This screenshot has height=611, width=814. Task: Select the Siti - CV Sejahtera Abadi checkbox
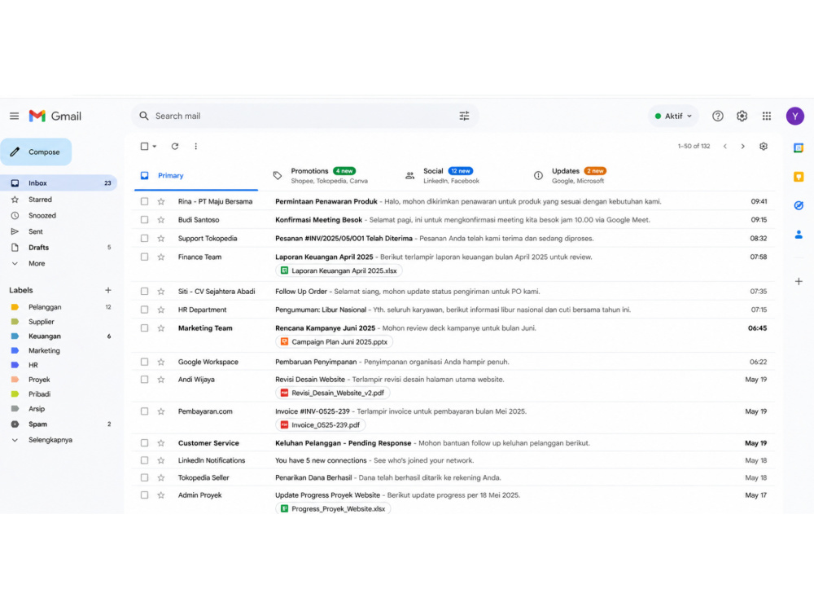pos(144,292)
